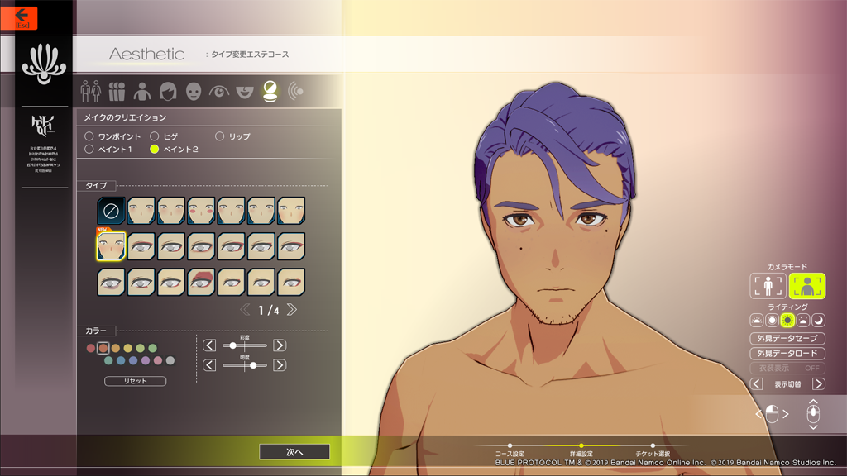Select the ヒゲ radio option
The height and width of the screenshot is (476, 847).
click(155, 136)
